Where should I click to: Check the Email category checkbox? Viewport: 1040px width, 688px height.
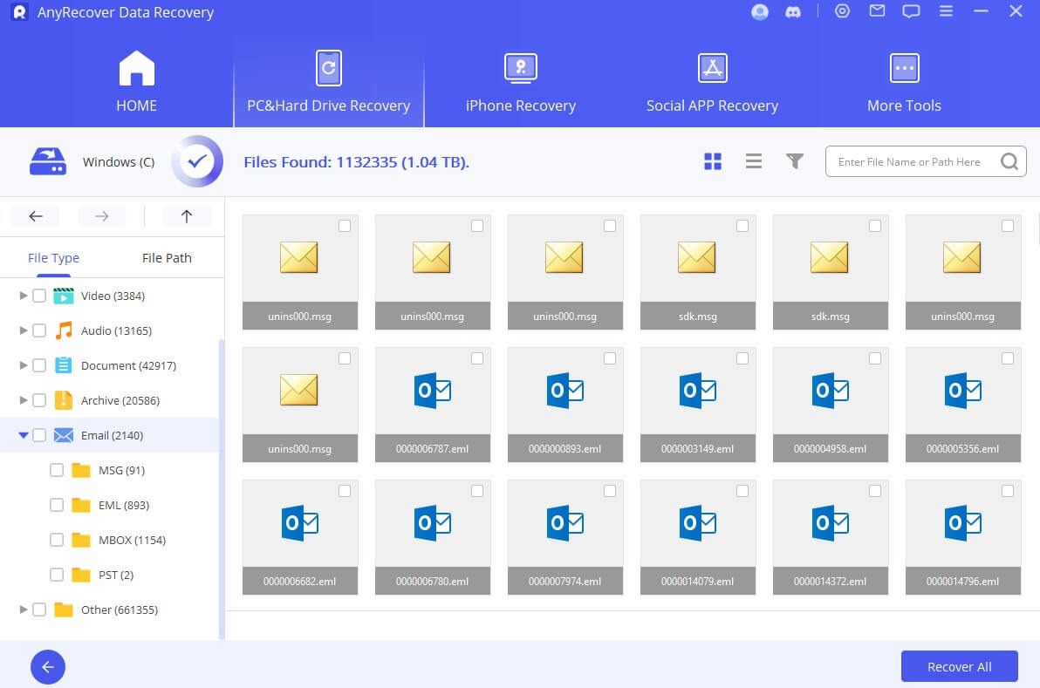tap(38, 435)
